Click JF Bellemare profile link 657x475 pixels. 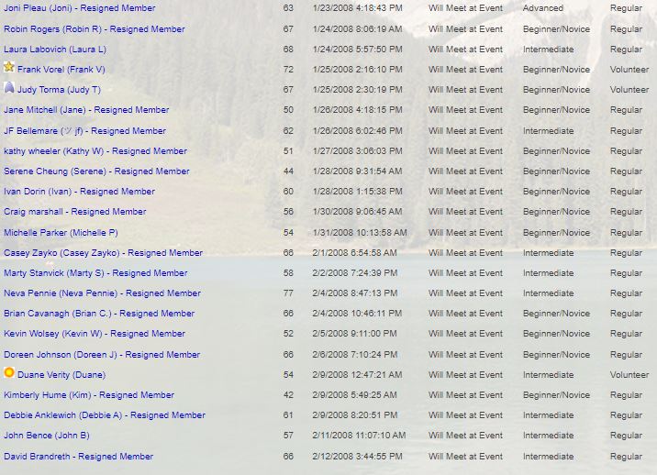pyautogui.click(x=84, y=131)
